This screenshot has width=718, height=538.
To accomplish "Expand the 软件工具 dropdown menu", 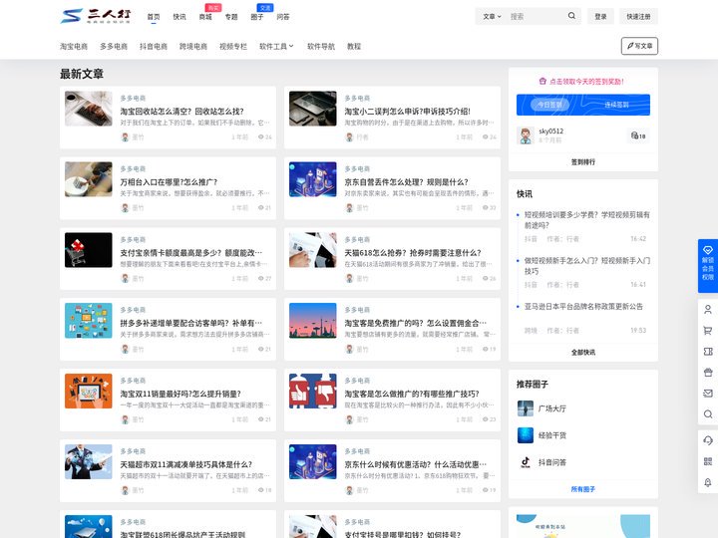I will pyautogui.click(x=276, y=46).
